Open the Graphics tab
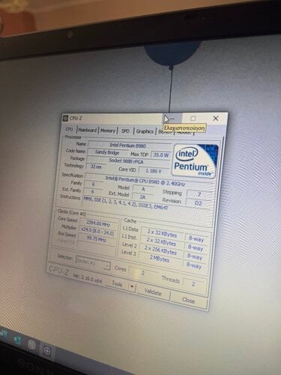The height and width of the screenshot is (375, 281). click(x=145, y=131)
